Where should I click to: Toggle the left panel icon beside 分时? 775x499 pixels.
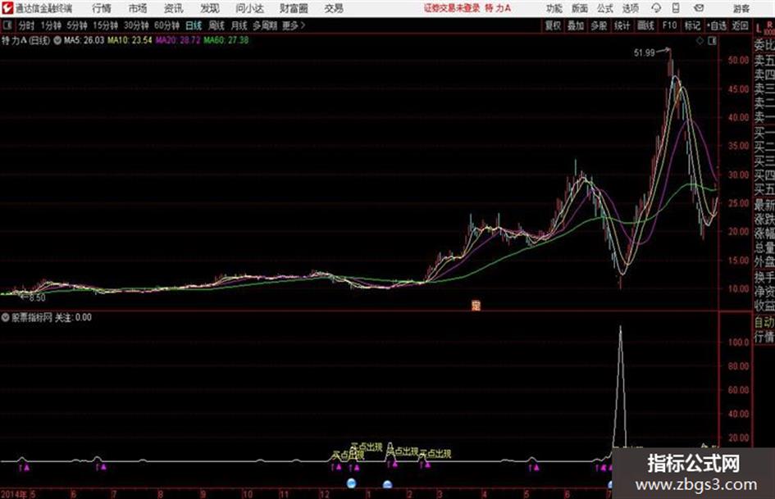point(7,25)
